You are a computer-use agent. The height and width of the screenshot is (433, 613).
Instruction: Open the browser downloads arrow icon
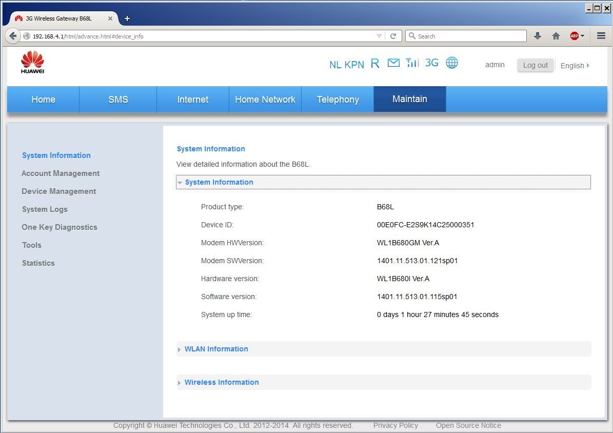[538, 36]
